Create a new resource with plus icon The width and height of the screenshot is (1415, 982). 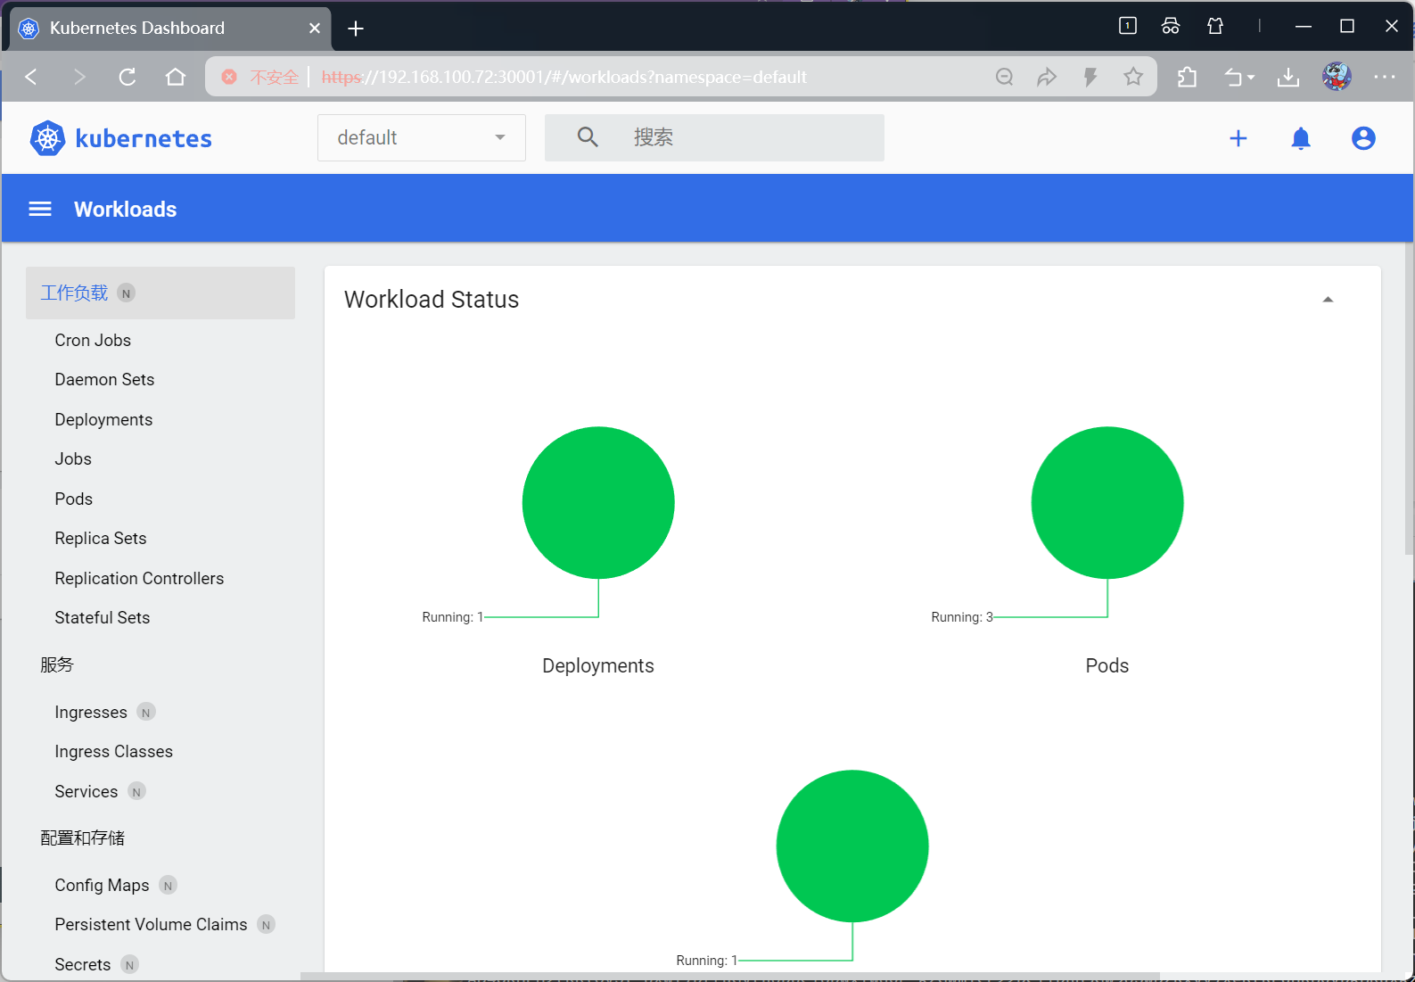[x=1238, y=138]
